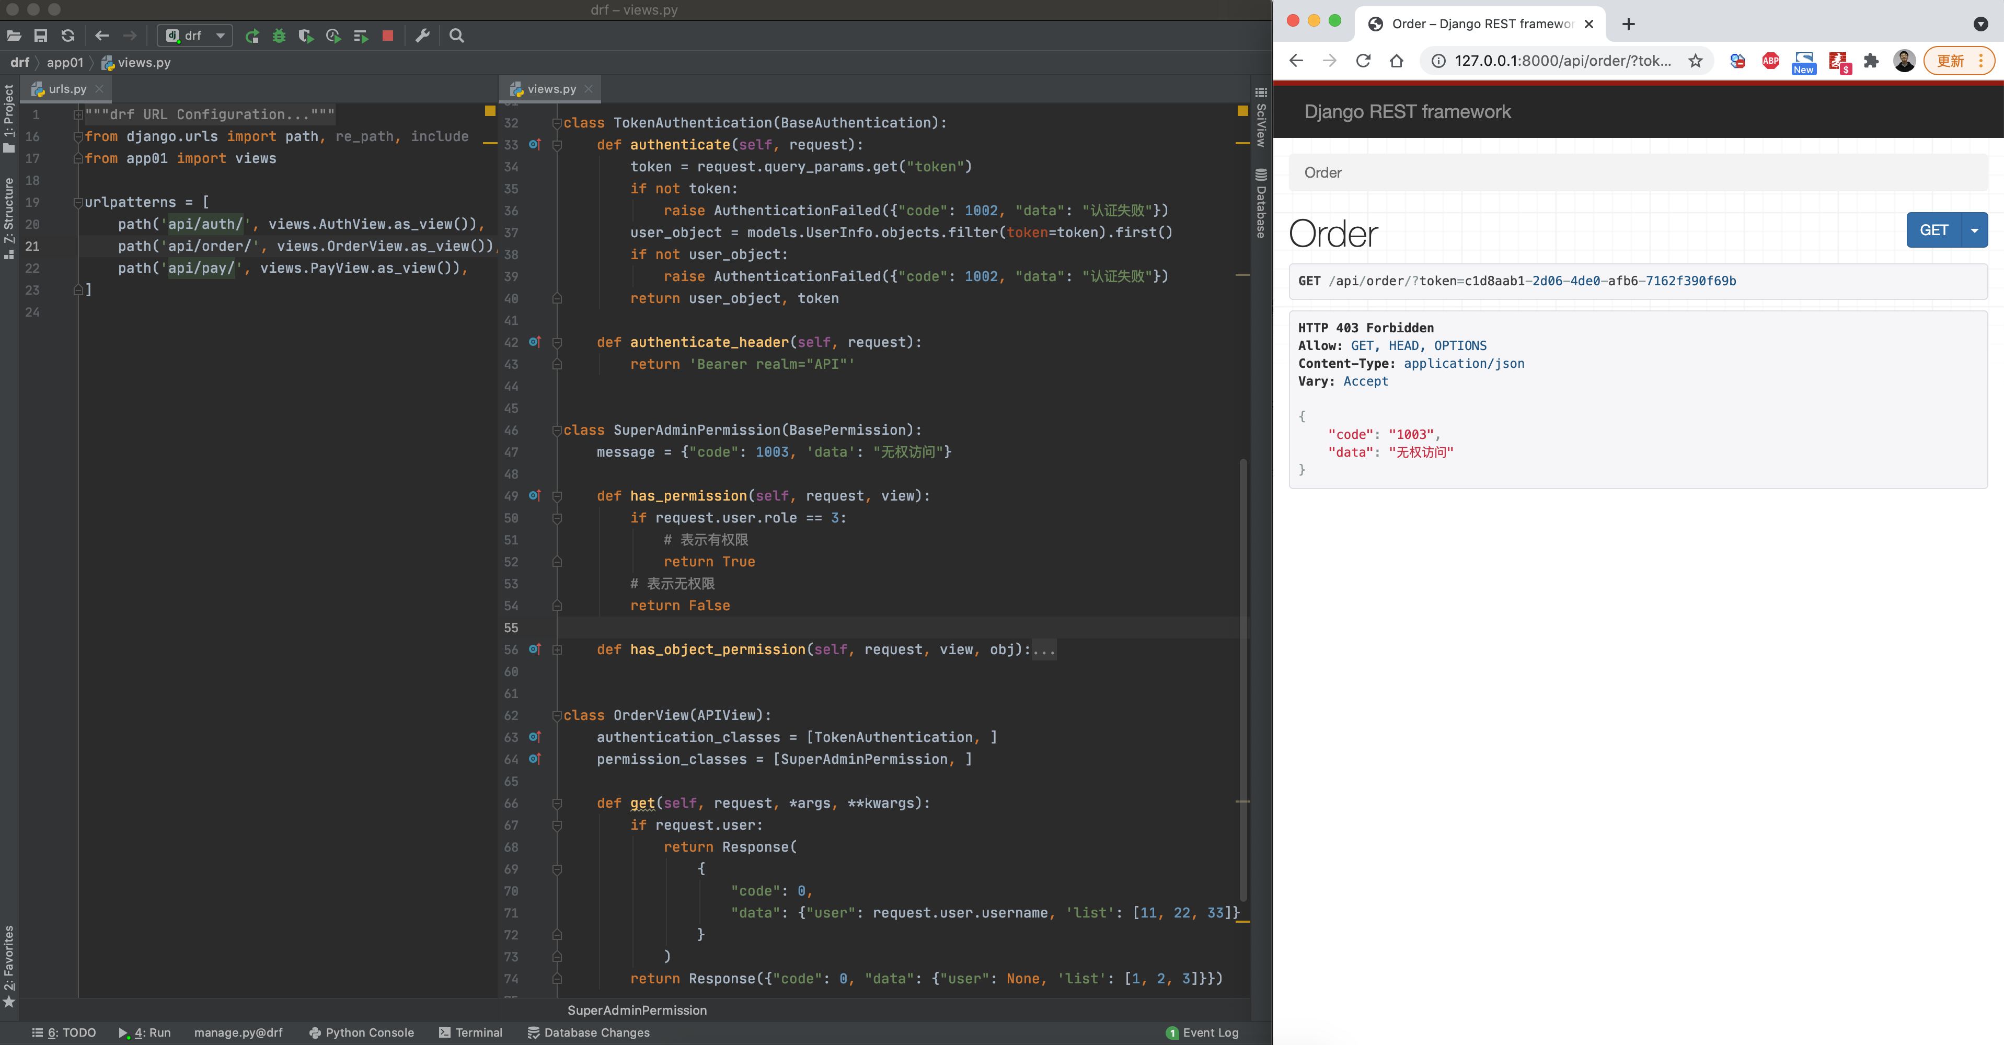This screenshot has width=2004, height=1045.
Task: Switch to the urls.py editor tab
Action: pyautogui.click(x=67, y=89)
